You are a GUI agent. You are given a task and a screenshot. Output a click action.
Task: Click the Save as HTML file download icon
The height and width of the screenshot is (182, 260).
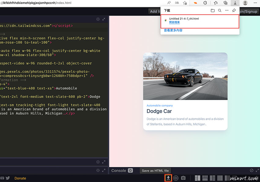pos(168,178)
